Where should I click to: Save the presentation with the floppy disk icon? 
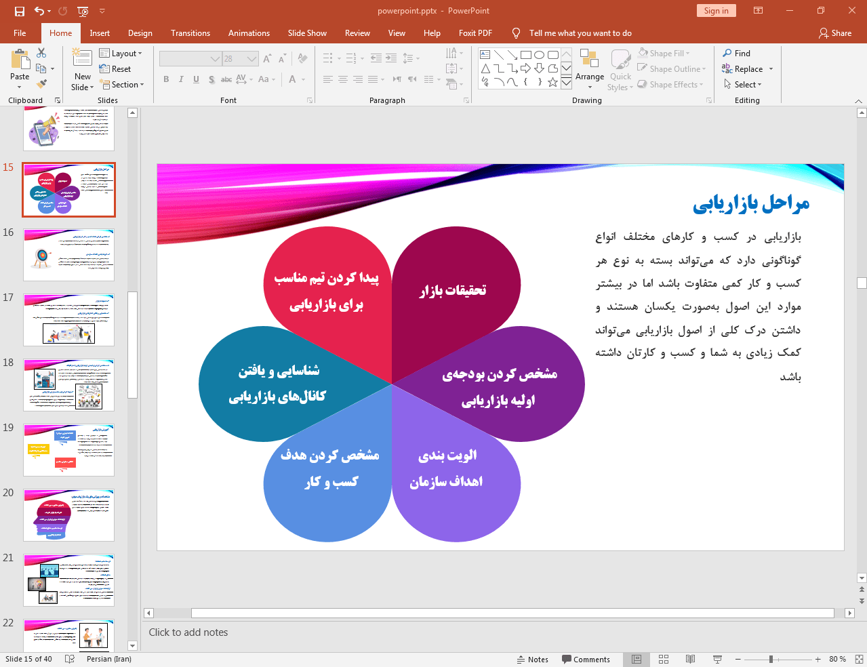click(19, 11)
